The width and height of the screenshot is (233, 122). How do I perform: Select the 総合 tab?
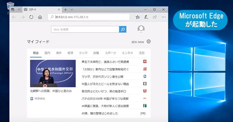coord(36,53)
